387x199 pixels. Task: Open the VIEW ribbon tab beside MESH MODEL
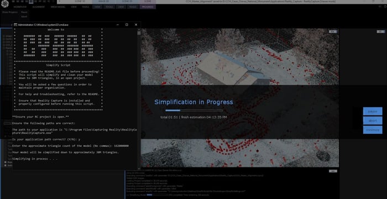click(74, 7)
